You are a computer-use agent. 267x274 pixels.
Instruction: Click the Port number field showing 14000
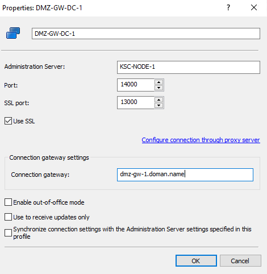pos(135,85)
